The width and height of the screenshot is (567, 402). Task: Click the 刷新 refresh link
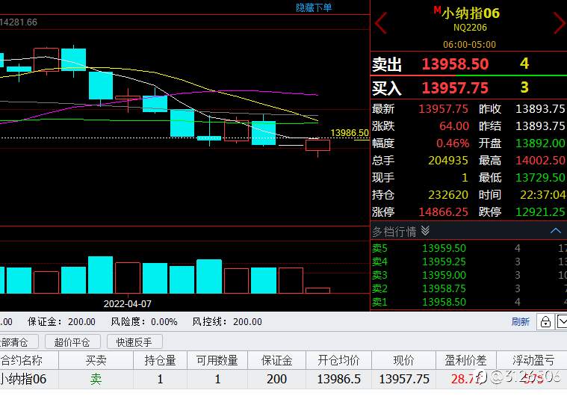pos(521,321)
